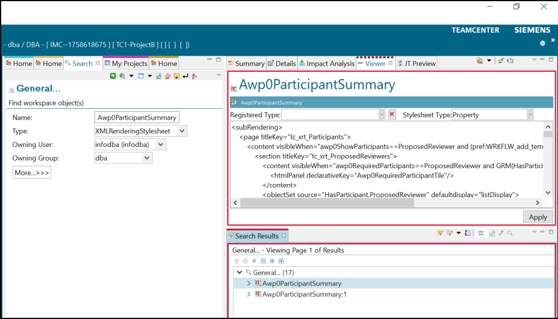Screen dimensions: 558x319
Task: Click the sort A-Z icon in Search toolbar
Action: pyautogui.click(x=194, y=76)
